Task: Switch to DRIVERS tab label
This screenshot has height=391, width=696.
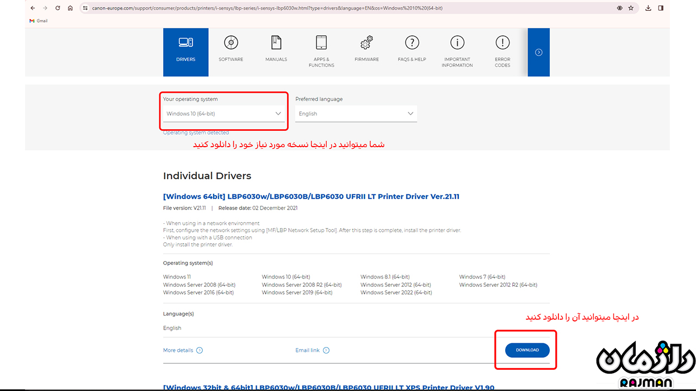Action: pos(185,59)
